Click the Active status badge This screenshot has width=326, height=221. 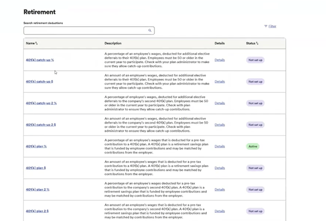[253, 146]
